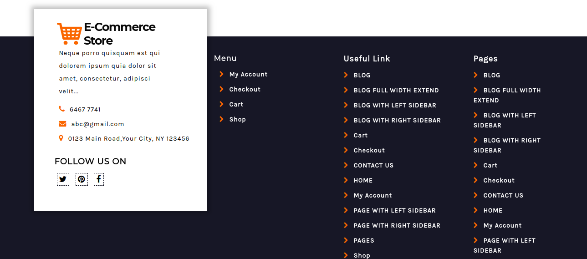Click the E-Commerce Store title text

tap(119, 34)
